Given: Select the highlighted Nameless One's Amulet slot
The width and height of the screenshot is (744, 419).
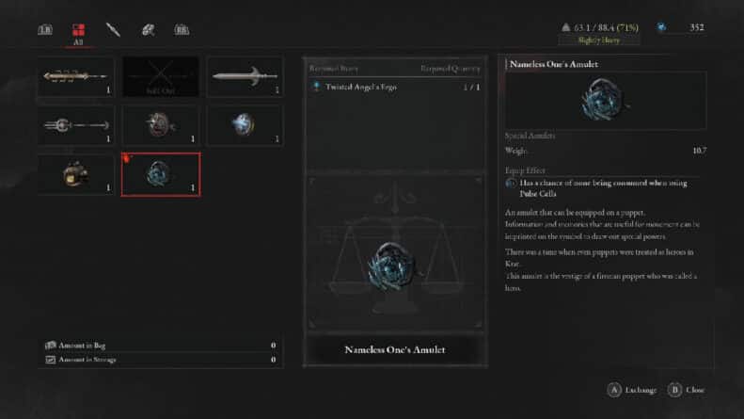Looking at the screenshot, I should pos(161,174).
